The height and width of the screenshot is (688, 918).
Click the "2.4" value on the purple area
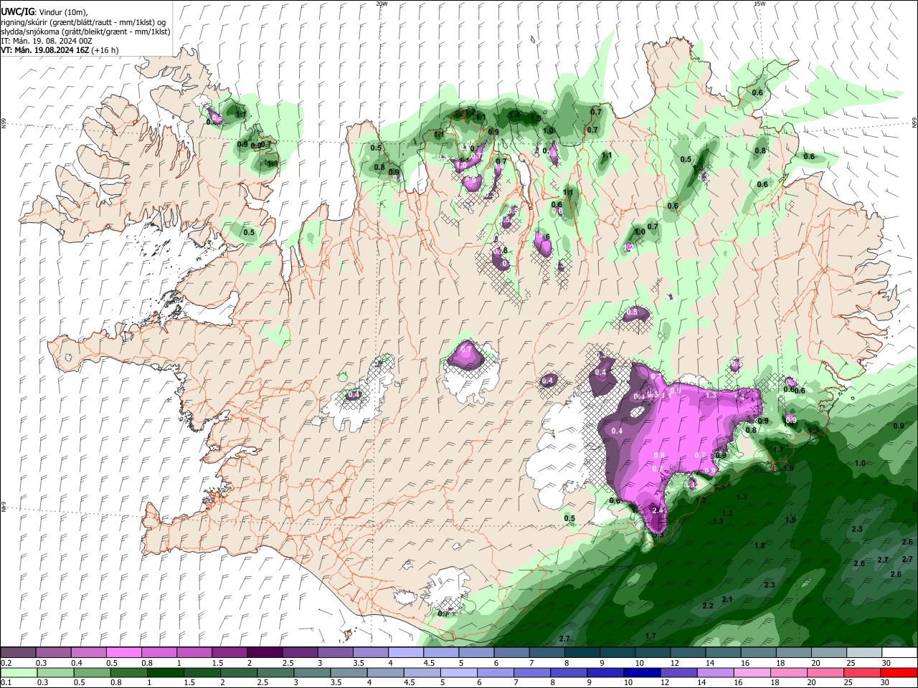tap(658, 510)
